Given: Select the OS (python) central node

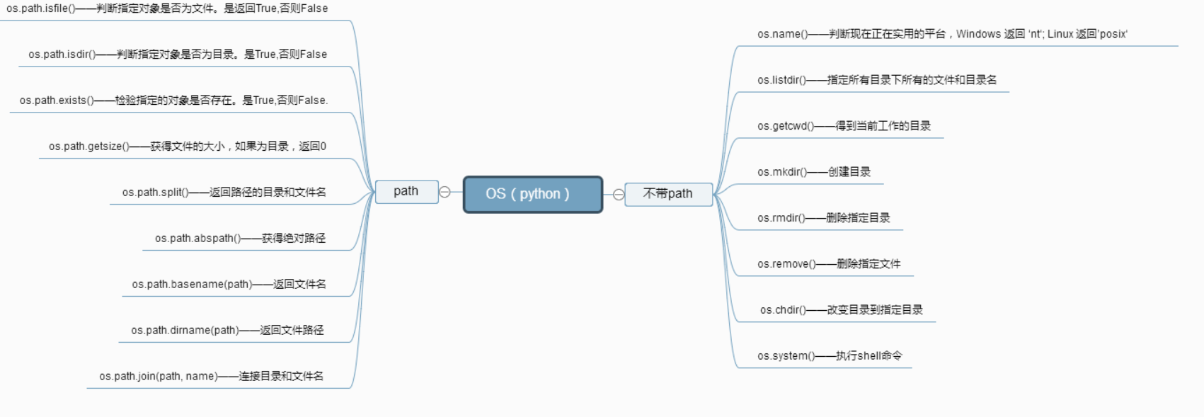Looking at the screenshot, I should (x=533, y=194).
